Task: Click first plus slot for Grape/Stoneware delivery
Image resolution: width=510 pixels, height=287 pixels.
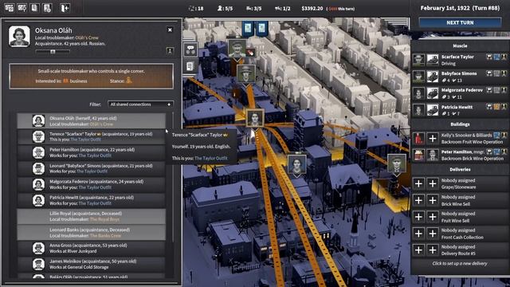Action: (x=418, y=183)
